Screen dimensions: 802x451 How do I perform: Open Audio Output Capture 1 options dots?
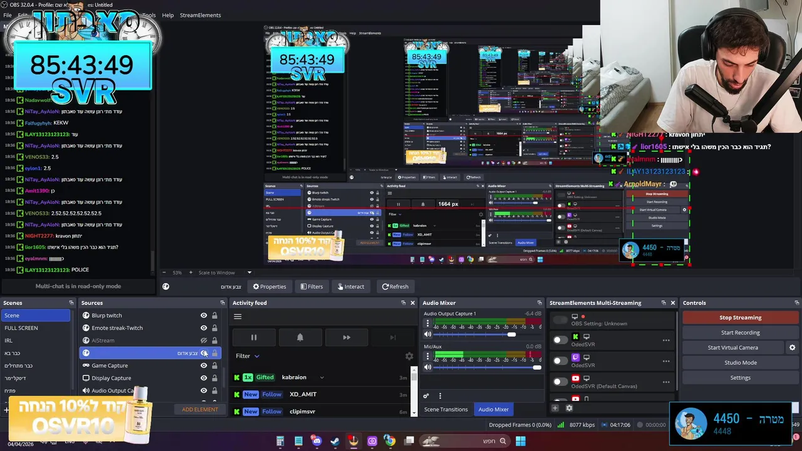tap(428, 324)
